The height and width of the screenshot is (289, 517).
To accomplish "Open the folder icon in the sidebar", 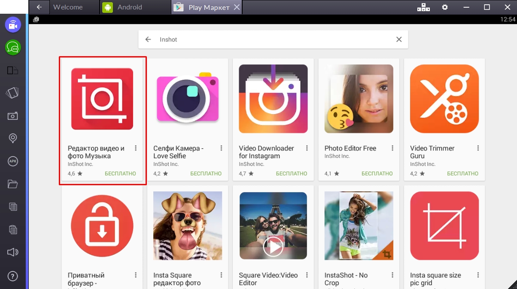I will 13,184.
